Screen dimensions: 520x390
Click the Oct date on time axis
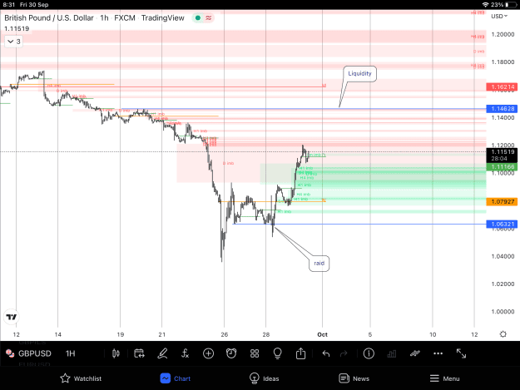tap(322, 334)
